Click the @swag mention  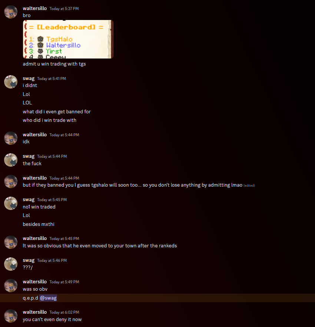pos(48,298)
